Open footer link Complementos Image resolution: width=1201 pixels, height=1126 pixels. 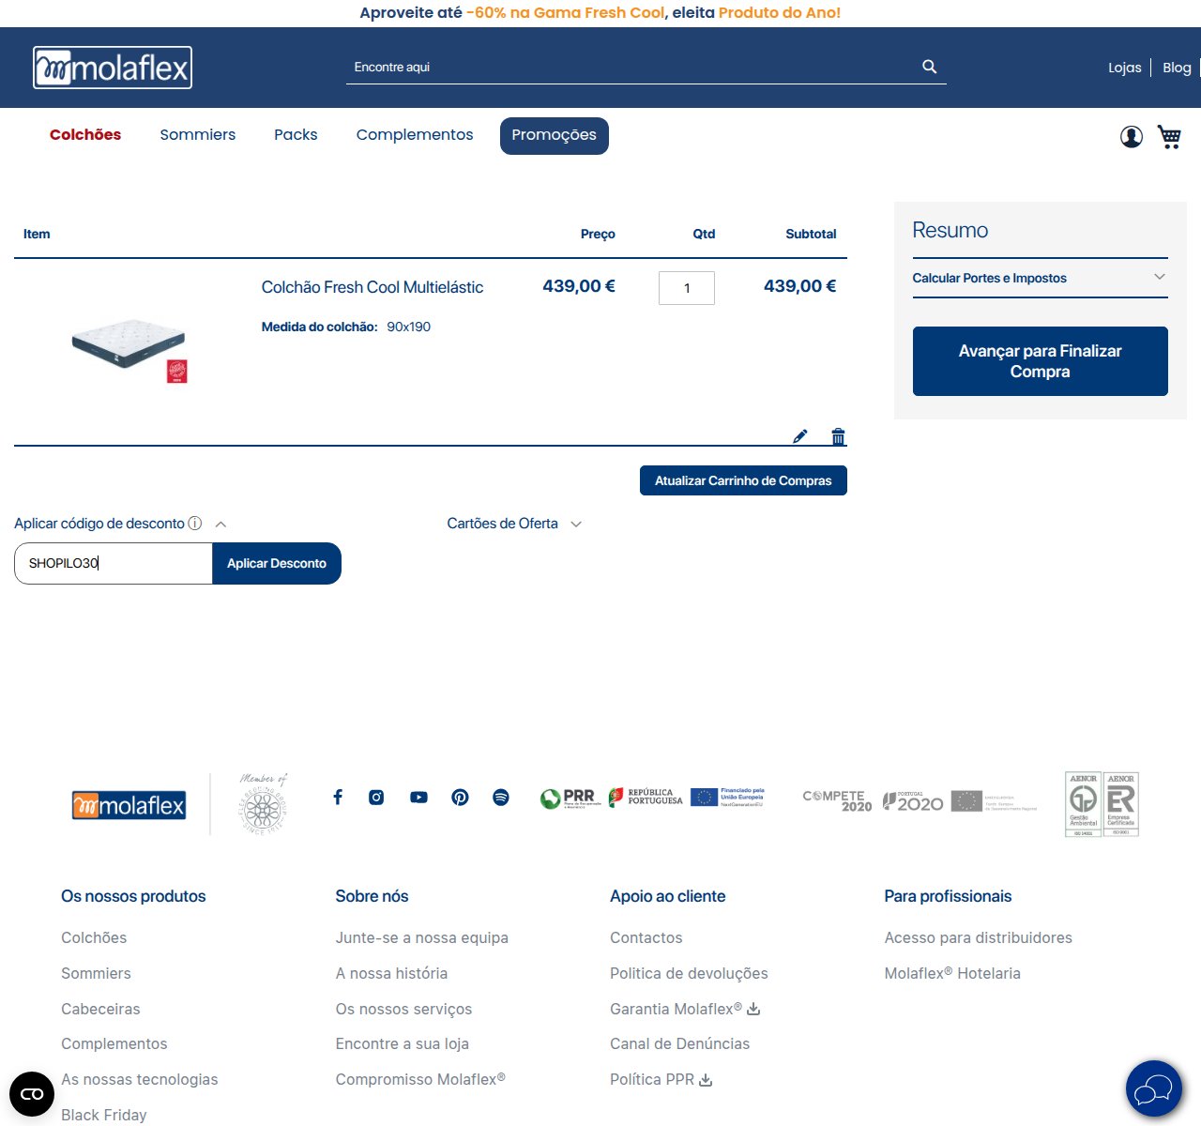pyautogui.click(x=114, y=1044)
